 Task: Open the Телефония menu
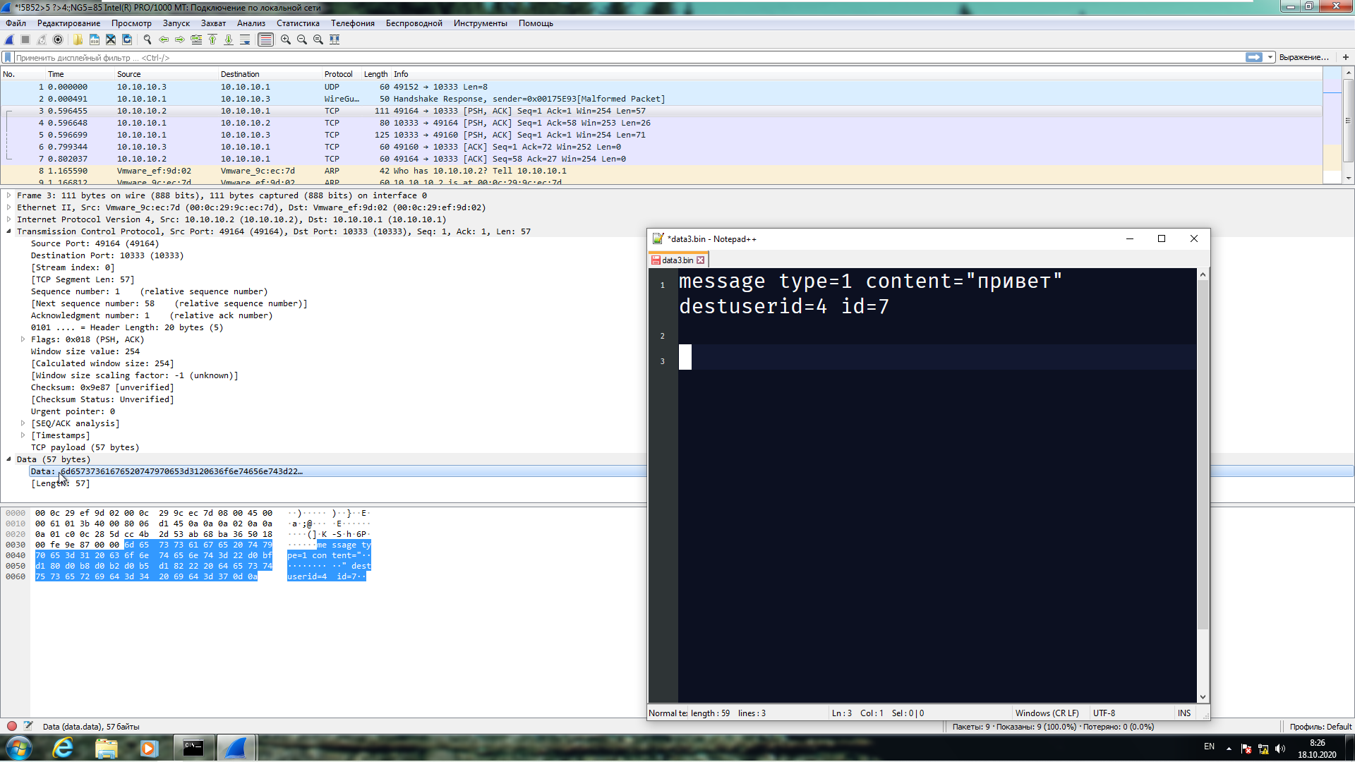tap(353, 23)
